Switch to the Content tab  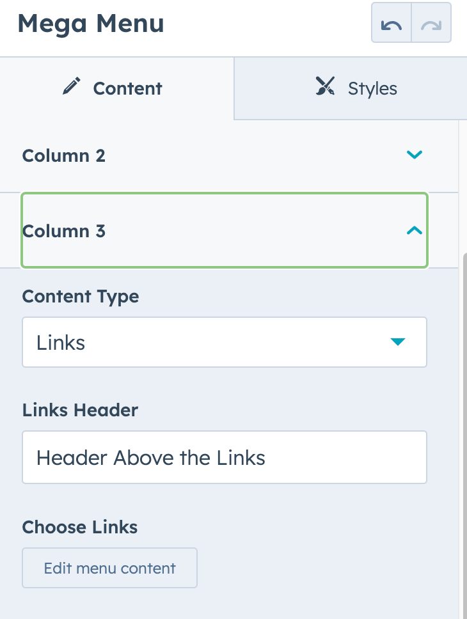coord(127,88)
